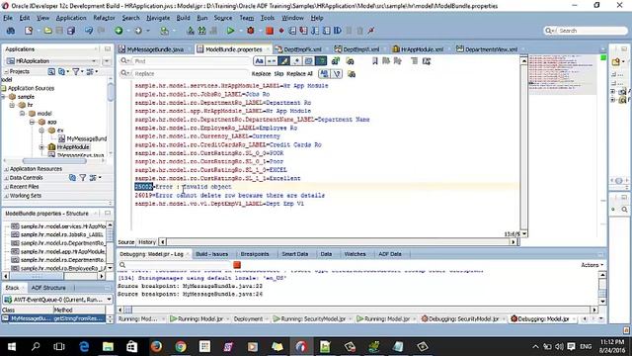Open Microsoft Edge from the taskbar
632x356 pixels.
[84, 346]
